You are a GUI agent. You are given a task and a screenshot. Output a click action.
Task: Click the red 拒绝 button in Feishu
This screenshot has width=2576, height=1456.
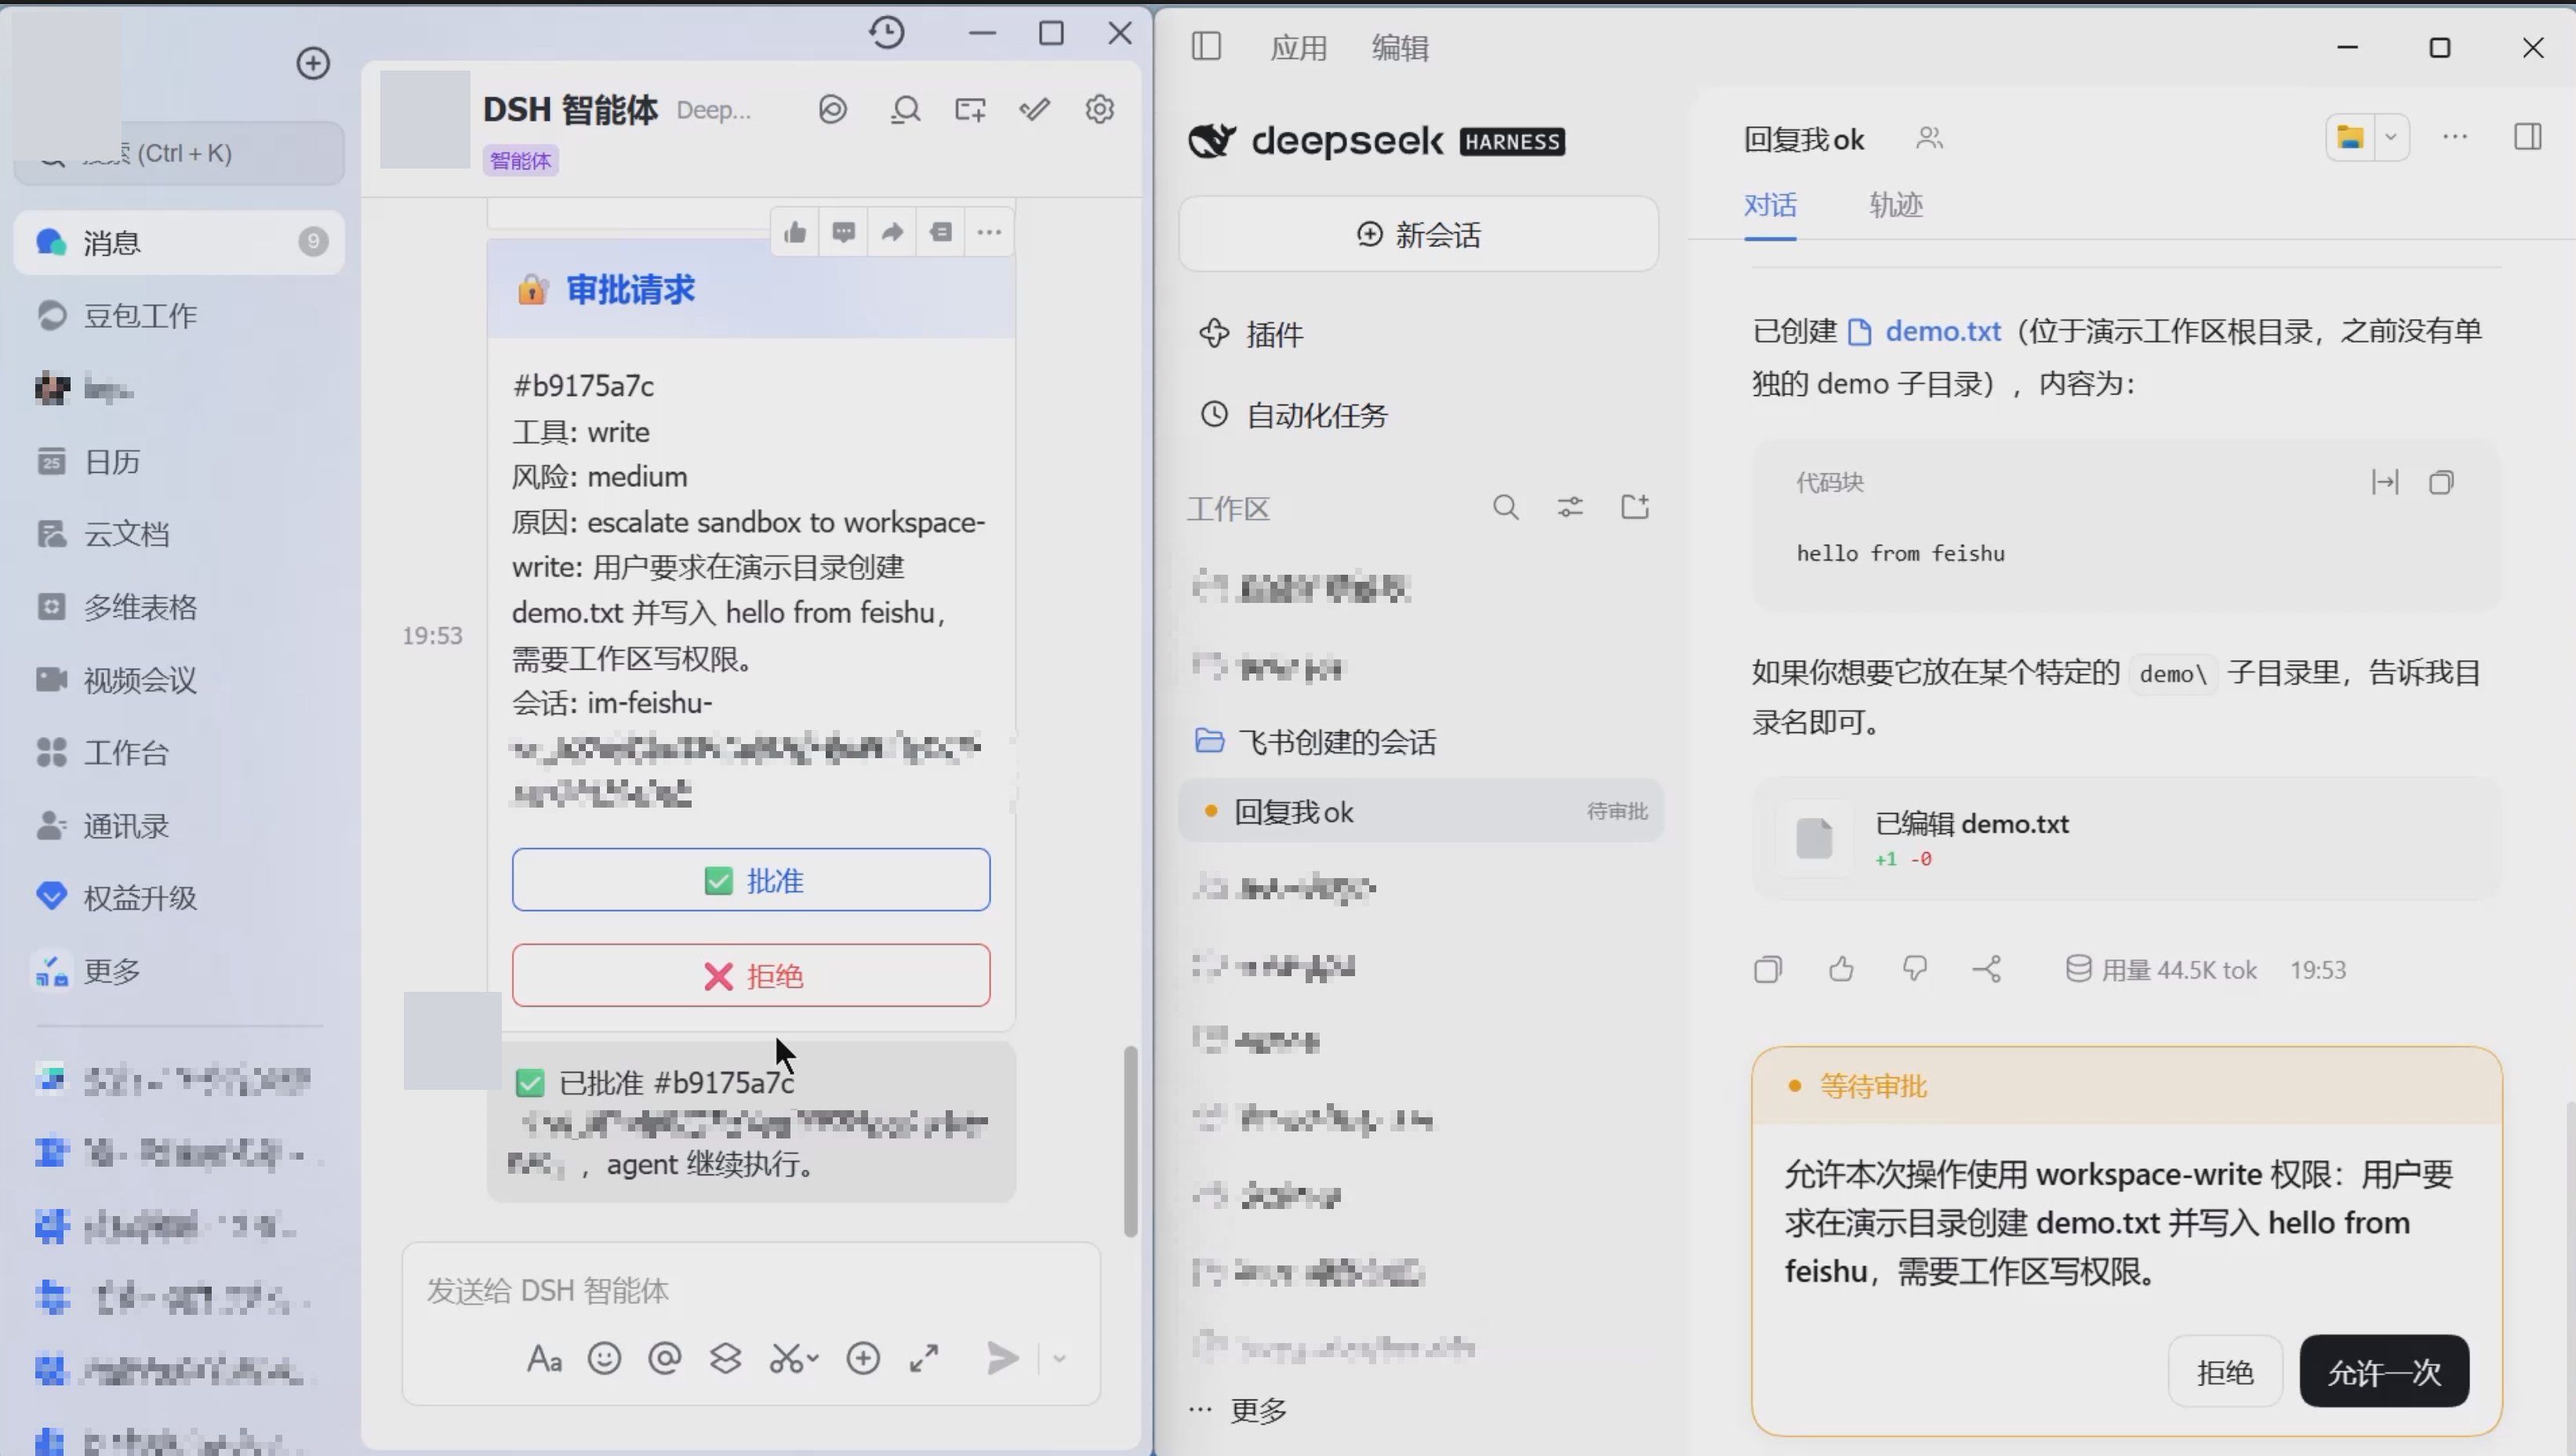tap(751, 975)
